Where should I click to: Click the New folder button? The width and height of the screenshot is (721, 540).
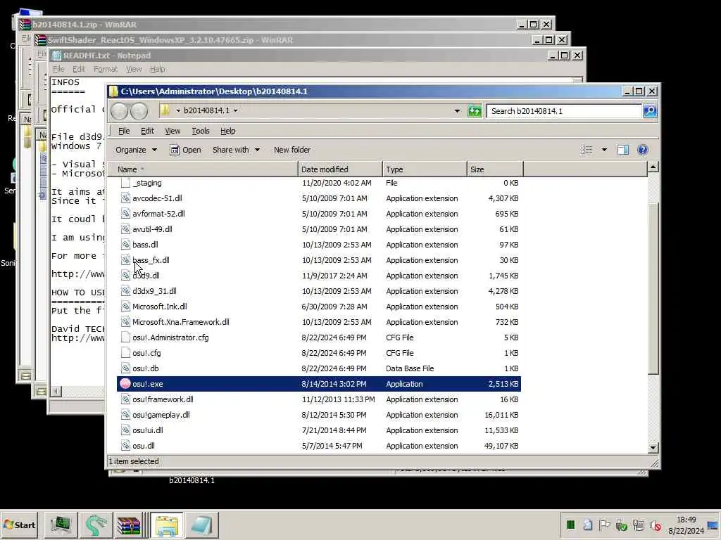coord(292,150)
